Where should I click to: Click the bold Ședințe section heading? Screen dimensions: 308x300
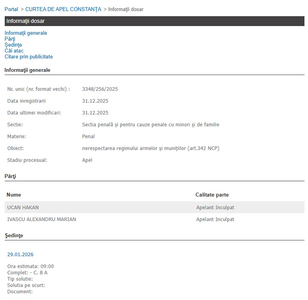14,236
